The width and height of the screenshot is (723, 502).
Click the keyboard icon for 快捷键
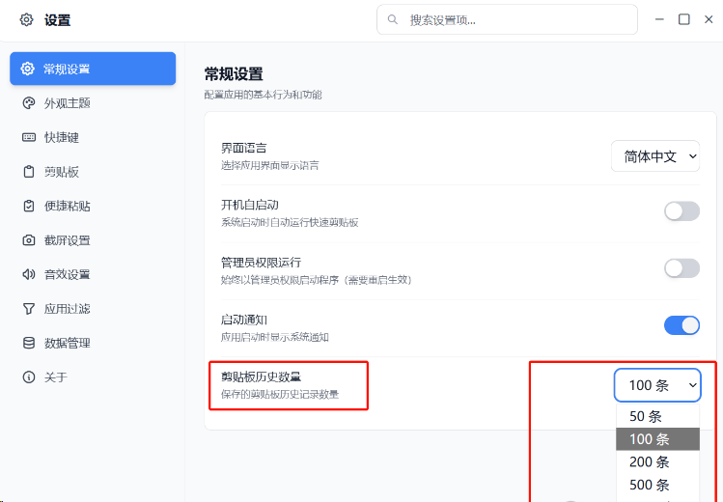coord(29,137)
